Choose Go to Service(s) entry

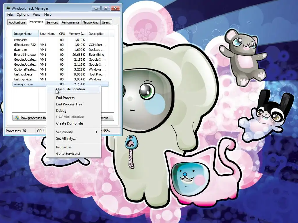[73, 154]
